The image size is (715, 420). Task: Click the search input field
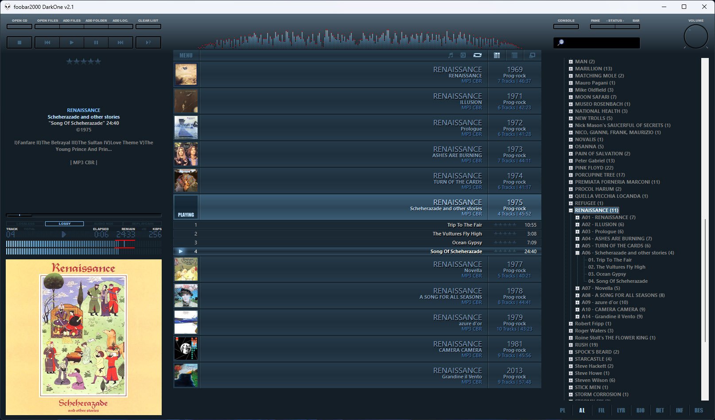pyautogui.click(x=597, y=42)
